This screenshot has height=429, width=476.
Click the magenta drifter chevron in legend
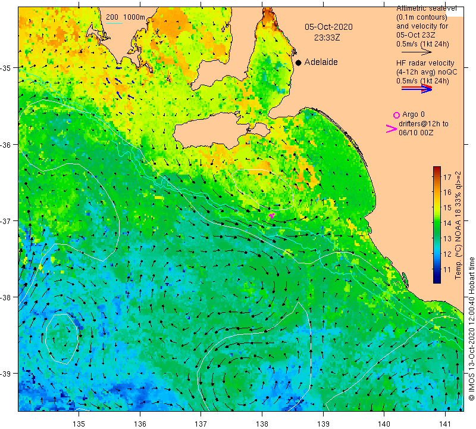point(392,129)
